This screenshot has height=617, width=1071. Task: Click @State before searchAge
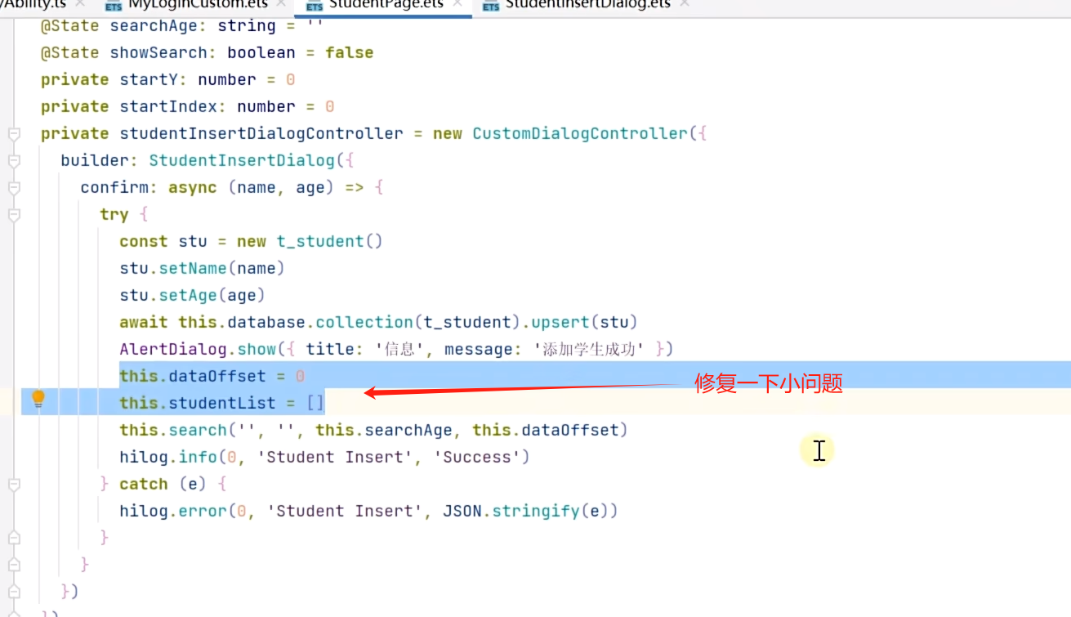point(70,25)
